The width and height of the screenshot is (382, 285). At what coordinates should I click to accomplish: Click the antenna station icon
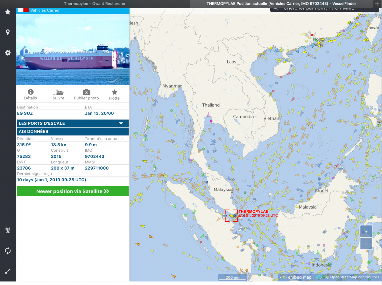(8, 230)
